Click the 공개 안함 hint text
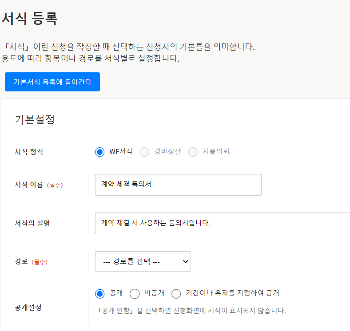 (191, 310)
